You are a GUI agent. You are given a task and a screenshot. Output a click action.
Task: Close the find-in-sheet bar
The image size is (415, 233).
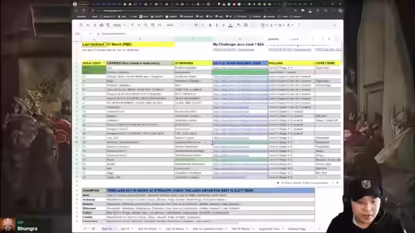pos(329,39)
